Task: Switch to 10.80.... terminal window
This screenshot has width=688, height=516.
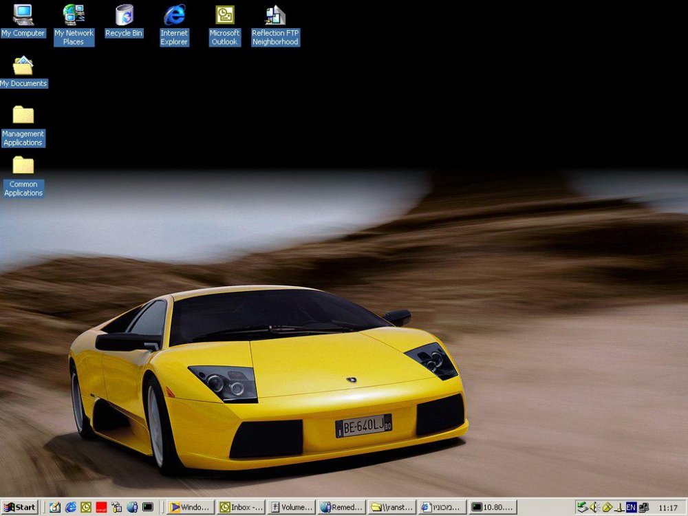Action: click(x=493, y=507)
